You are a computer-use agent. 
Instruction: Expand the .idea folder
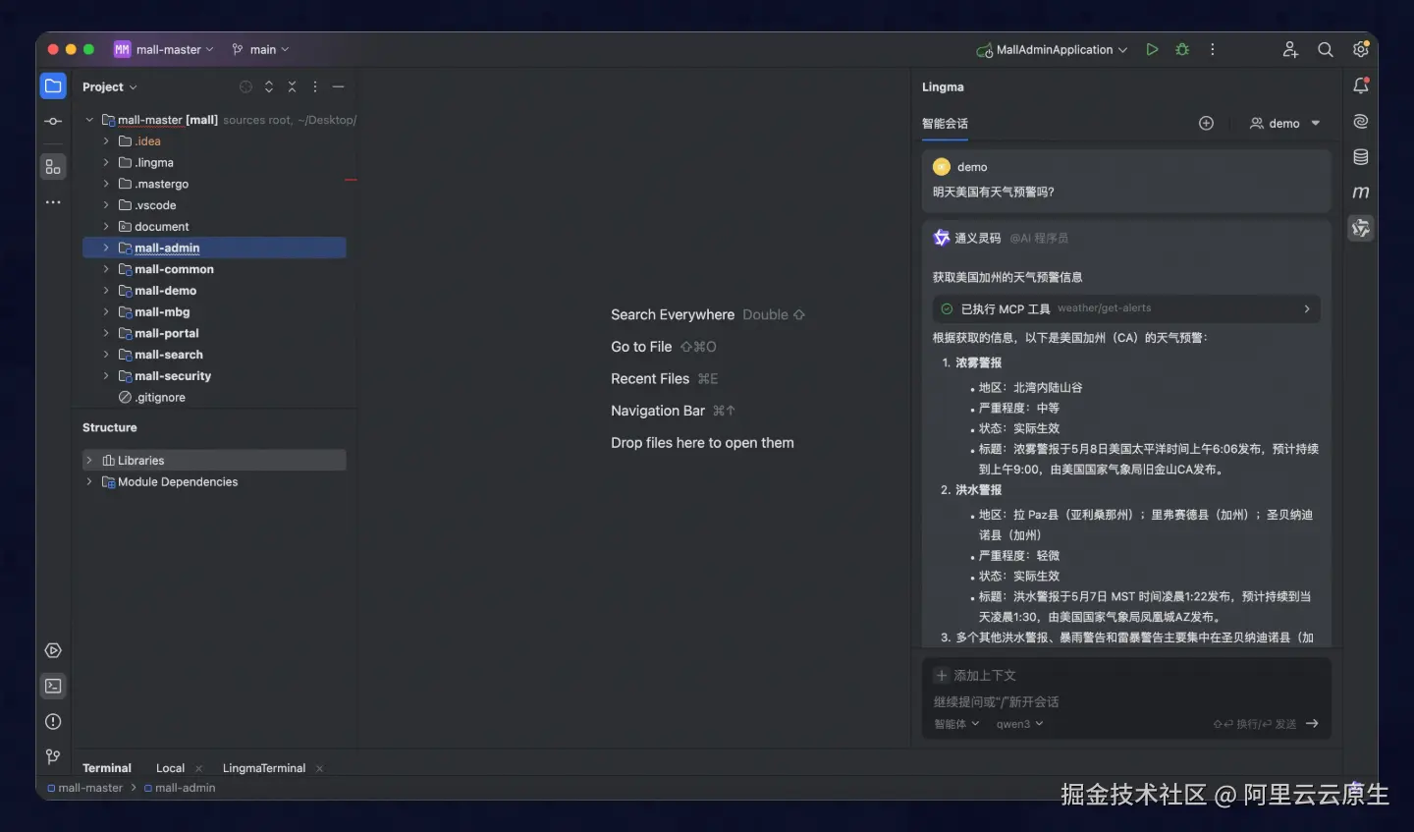106,141
